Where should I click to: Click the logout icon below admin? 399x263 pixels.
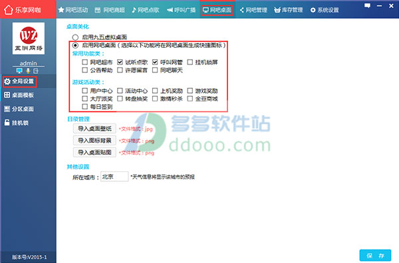point(36,71)
